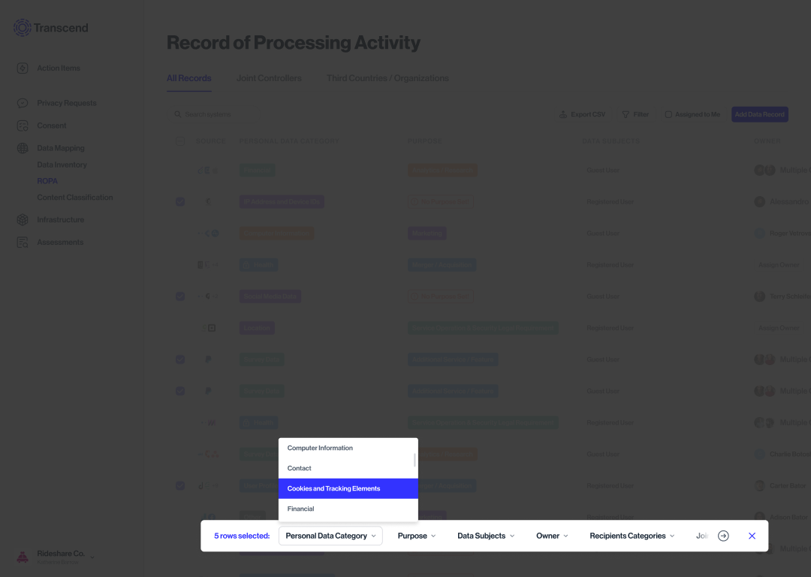The width and height of the screenshot is (811, 577).
Task: Open Privacy Requests icon in sidebar
Action: (23, 103)
